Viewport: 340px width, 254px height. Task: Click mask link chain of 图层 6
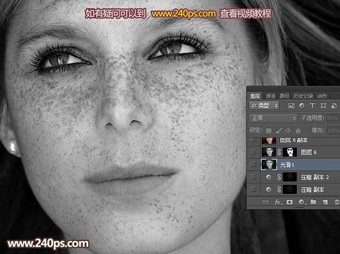click(x=279, y=152)
